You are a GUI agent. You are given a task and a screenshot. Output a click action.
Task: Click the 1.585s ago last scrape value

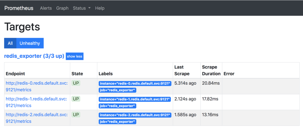(x=185, y=115)
